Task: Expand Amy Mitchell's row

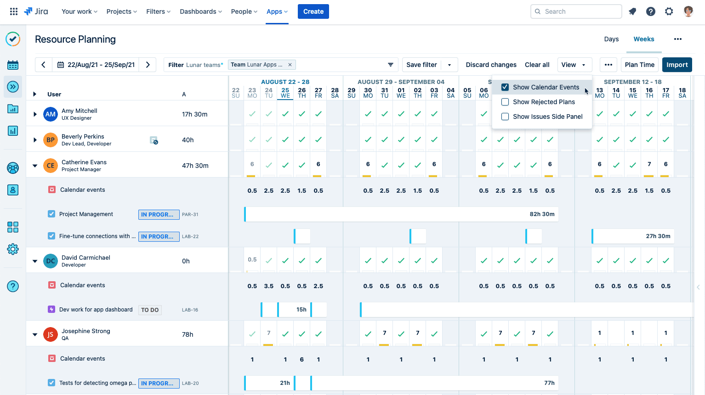Action: (35, 114)
